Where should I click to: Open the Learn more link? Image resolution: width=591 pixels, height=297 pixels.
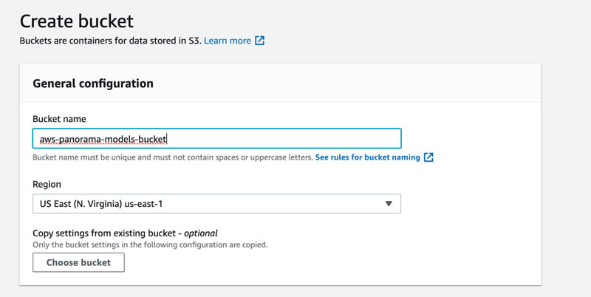(x=228, y=41)
